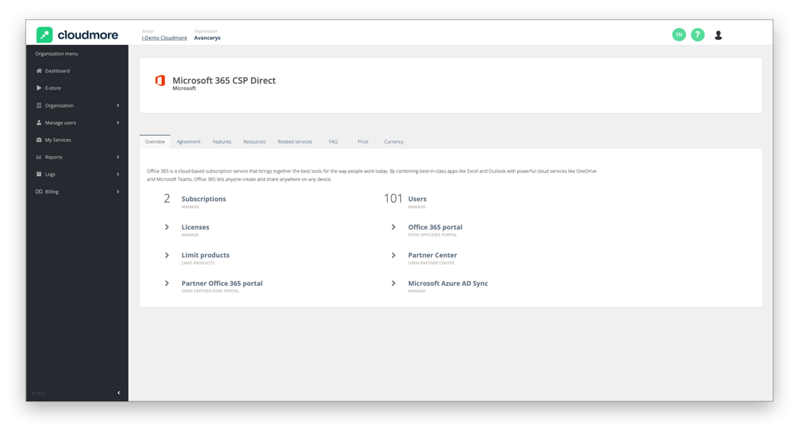The height and width of the screenshot is (432, 806).
Task: Open the Related services tab
Action: (295, 141)
